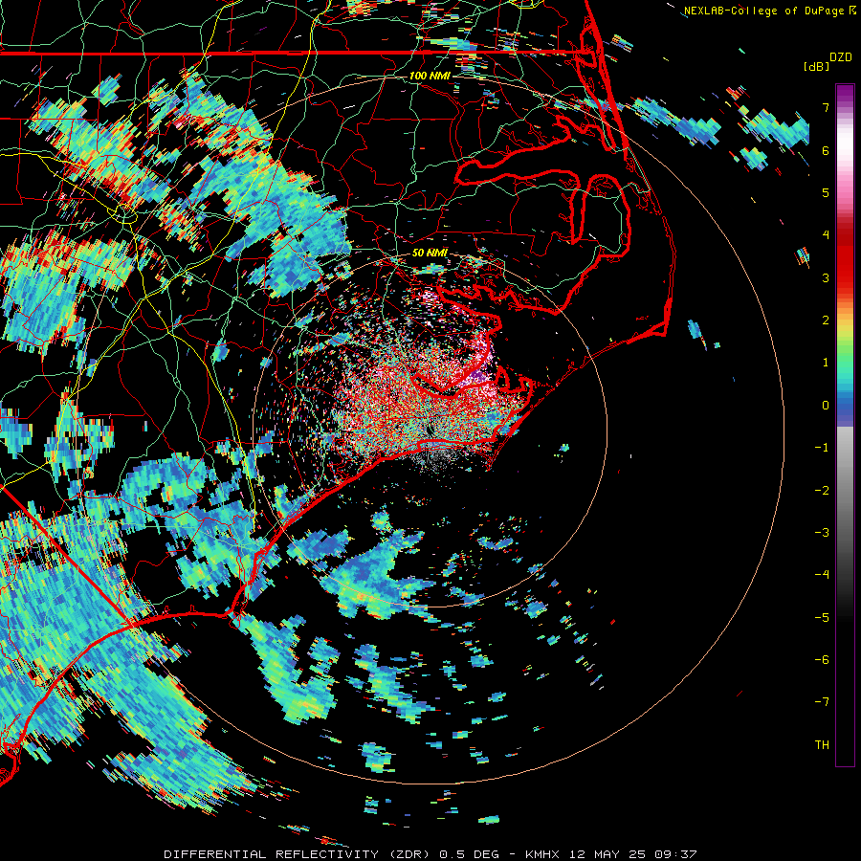Click the 4 value on the color scale
This screenshot has width=861, height=861.
[826, 235]
